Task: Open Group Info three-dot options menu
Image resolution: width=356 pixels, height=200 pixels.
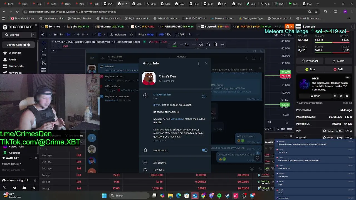Action: coord(199,63)
